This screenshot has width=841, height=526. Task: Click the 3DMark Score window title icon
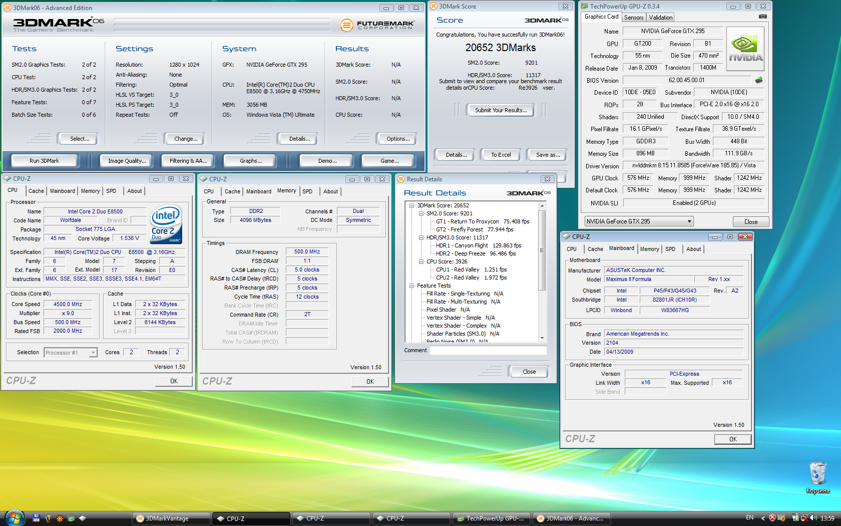(434, 6)
